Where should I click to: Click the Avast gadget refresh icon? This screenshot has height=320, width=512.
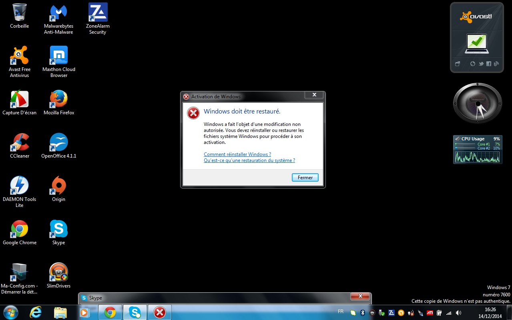pos(472,64)
